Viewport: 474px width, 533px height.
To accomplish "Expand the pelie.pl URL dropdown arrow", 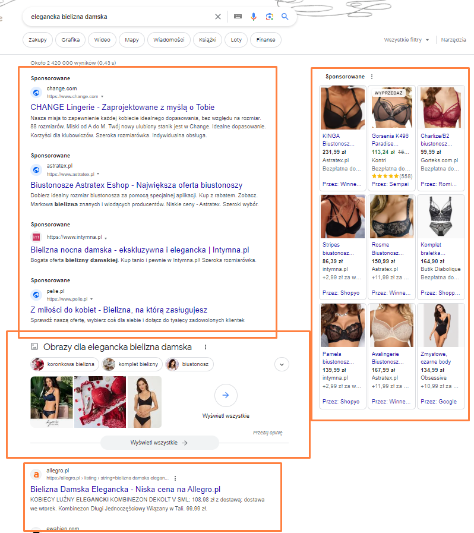I will click(x=91, y=299).
